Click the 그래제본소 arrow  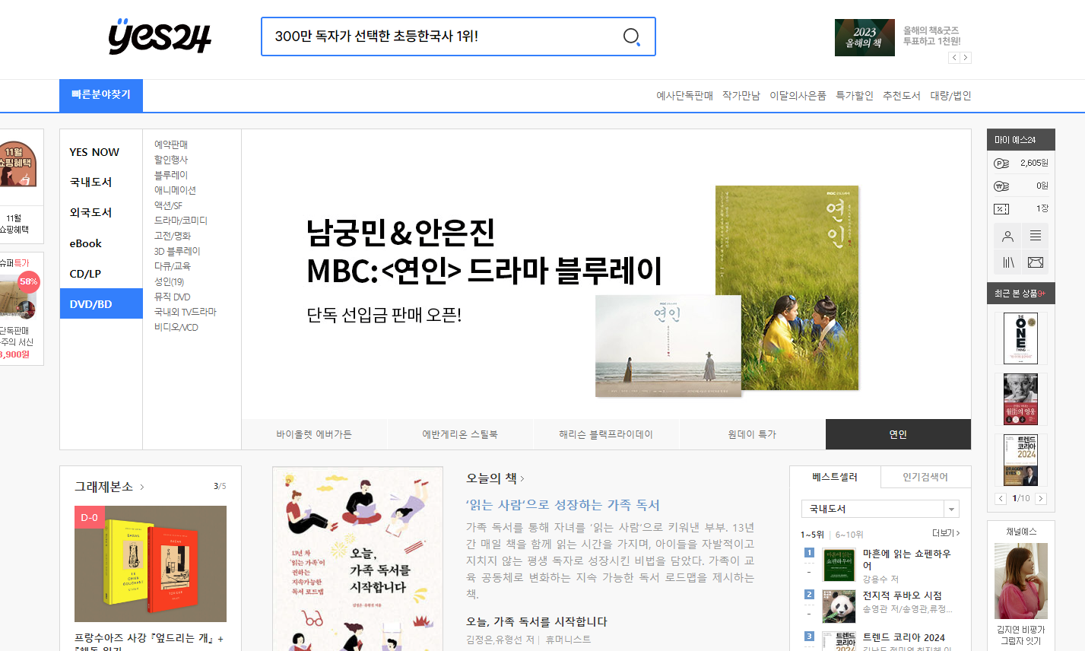click(x=142, y=487)
